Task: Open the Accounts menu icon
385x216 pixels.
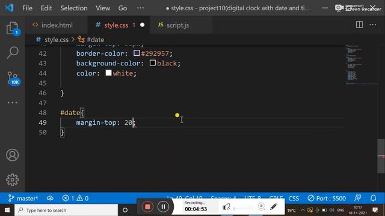Action: (12, 155)
